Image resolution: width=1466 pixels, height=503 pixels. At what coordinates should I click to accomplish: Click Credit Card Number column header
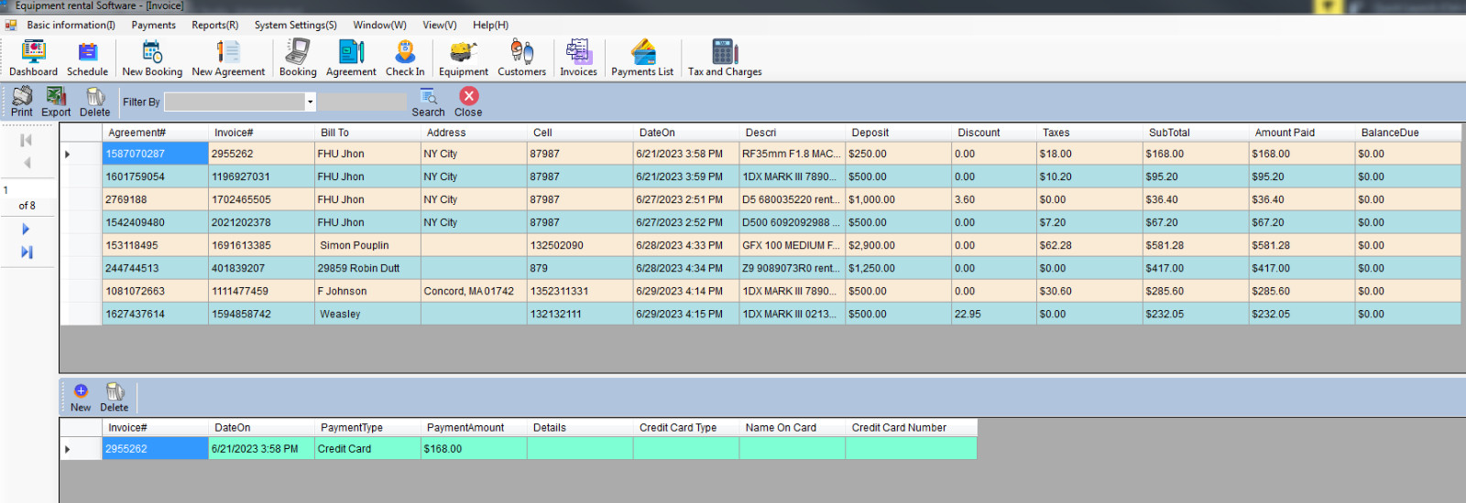912,427
